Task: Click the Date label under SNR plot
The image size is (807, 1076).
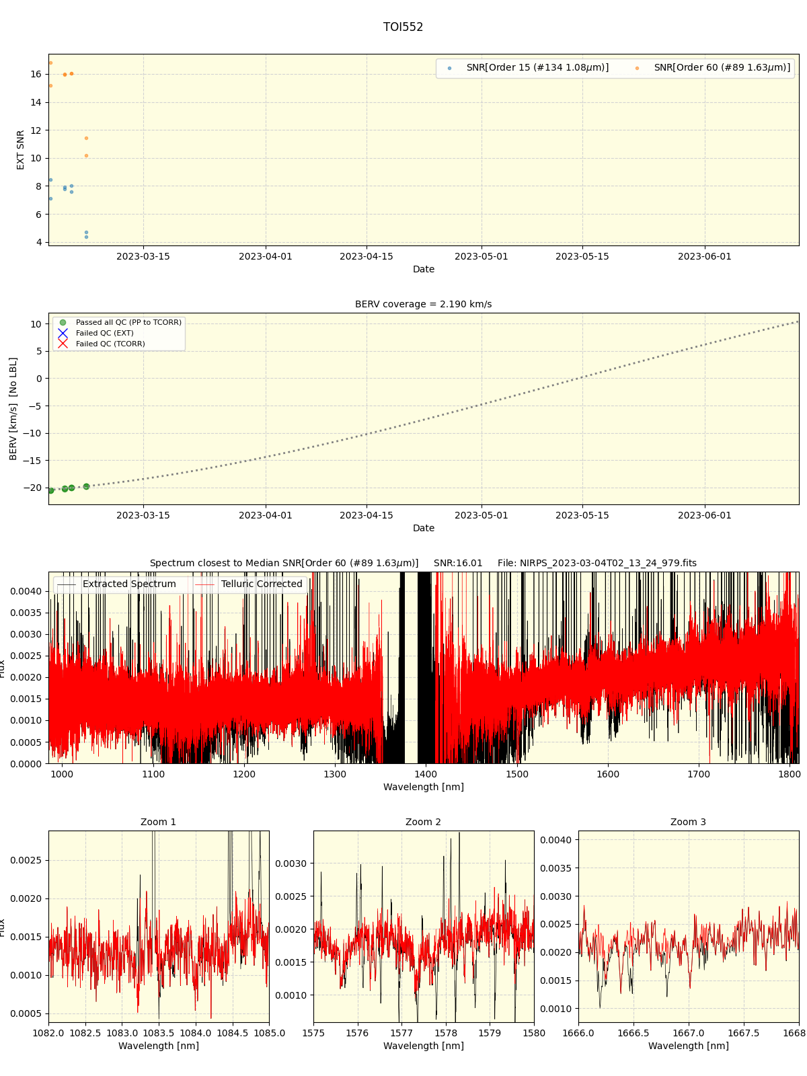Action: point(423,269)
